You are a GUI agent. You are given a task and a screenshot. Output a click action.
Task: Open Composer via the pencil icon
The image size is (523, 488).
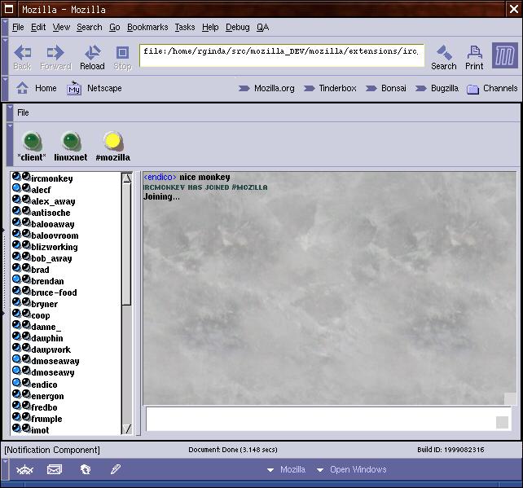[x=116, y=469]
